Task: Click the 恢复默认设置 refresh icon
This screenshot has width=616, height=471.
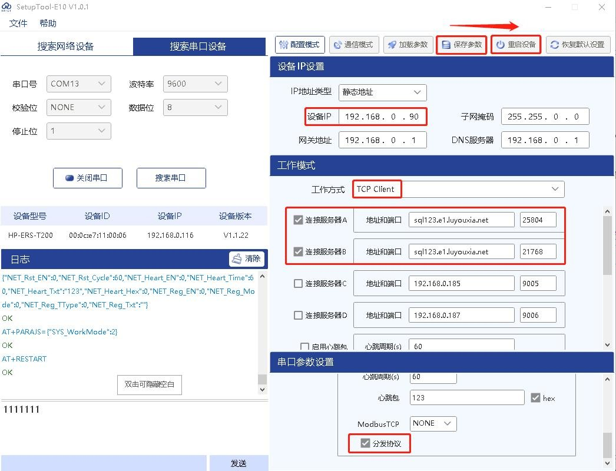Action: click(x=554, y=45)
